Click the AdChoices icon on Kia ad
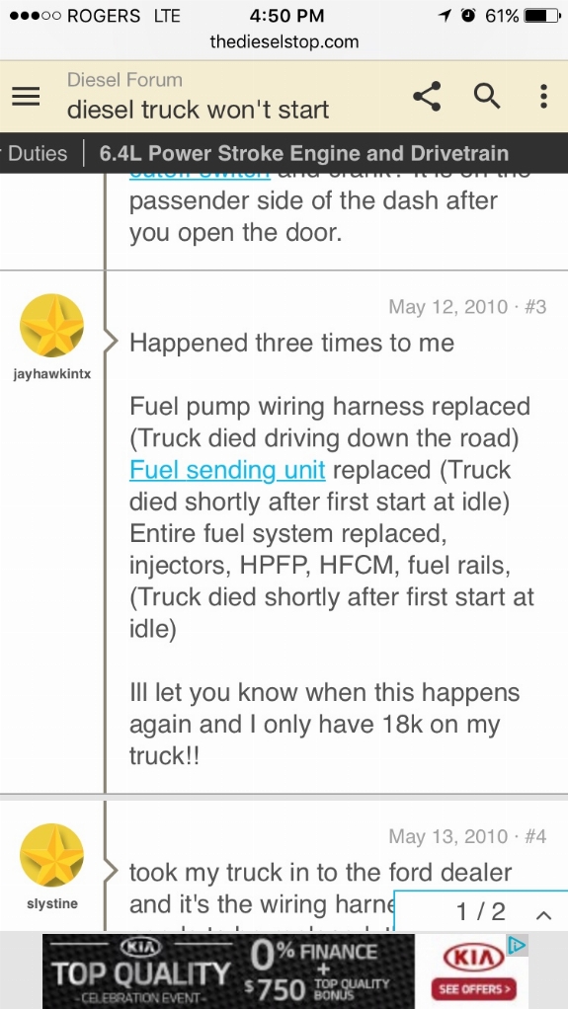568x1009 pixels. tap(518, 945)
